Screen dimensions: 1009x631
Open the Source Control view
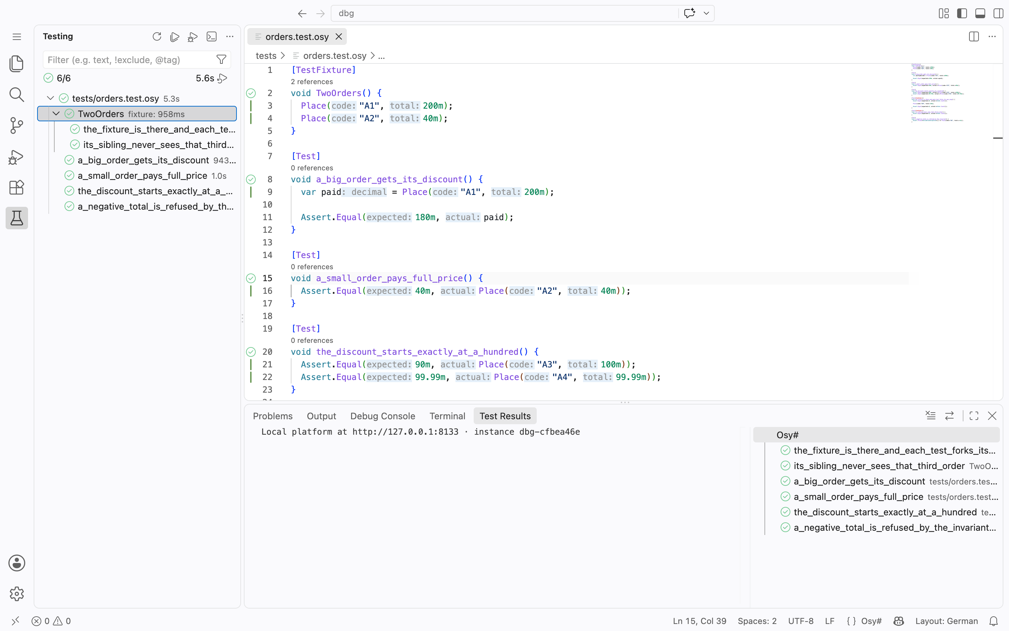point(17,125)
